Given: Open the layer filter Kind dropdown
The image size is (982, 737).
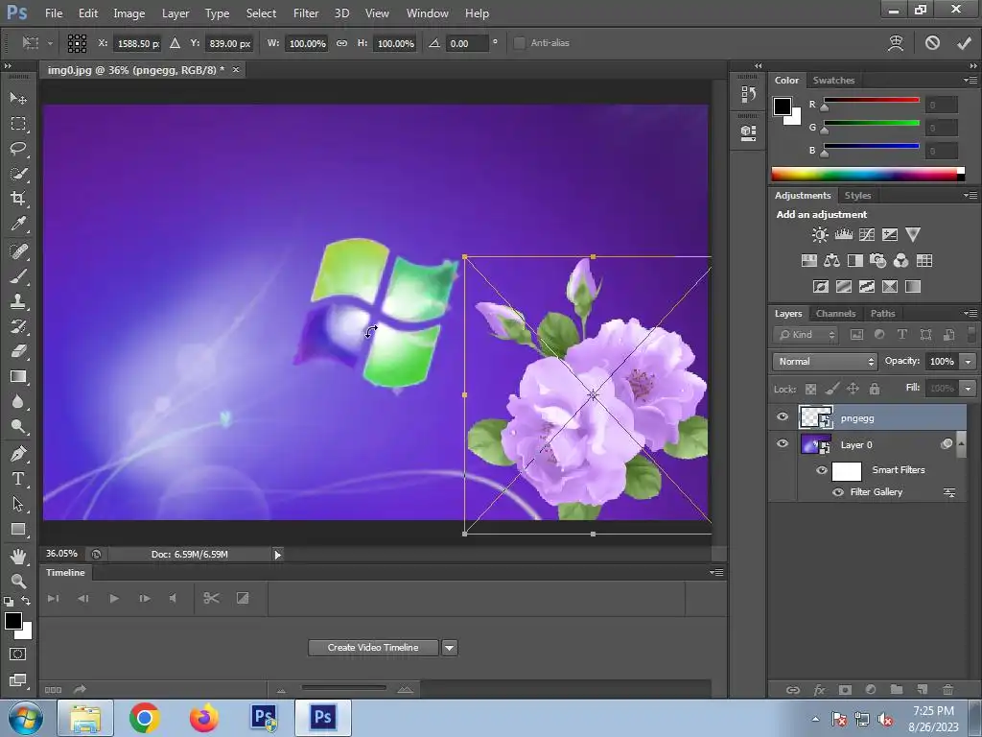Looking at the screenshot, I should tap(806, 335).
